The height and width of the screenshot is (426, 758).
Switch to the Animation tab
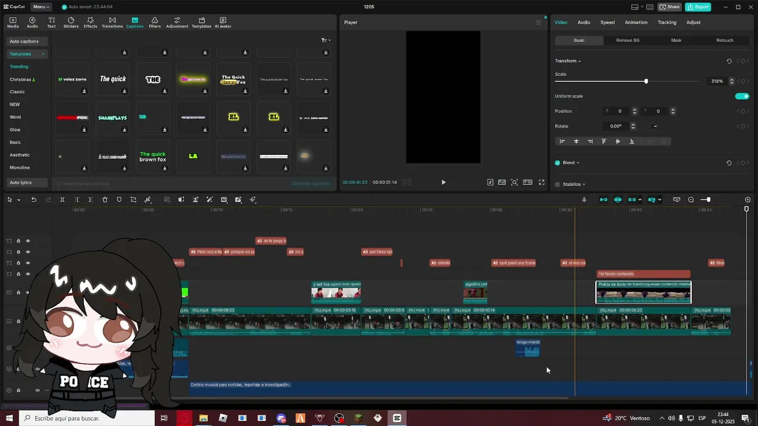[x=636, y=22]
